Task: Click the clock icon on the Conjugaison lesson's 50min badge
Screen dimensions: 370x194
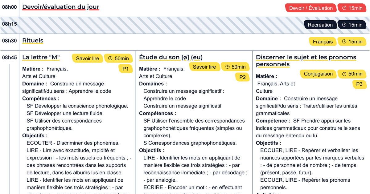Action: click(345, 74)
